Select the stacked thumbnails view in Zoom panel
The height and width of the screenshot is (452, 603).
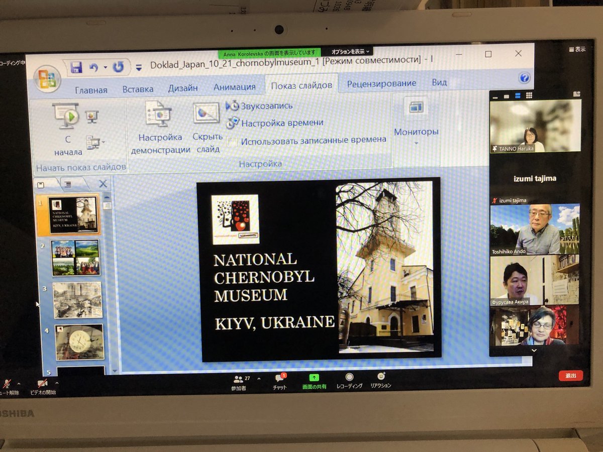518,95
